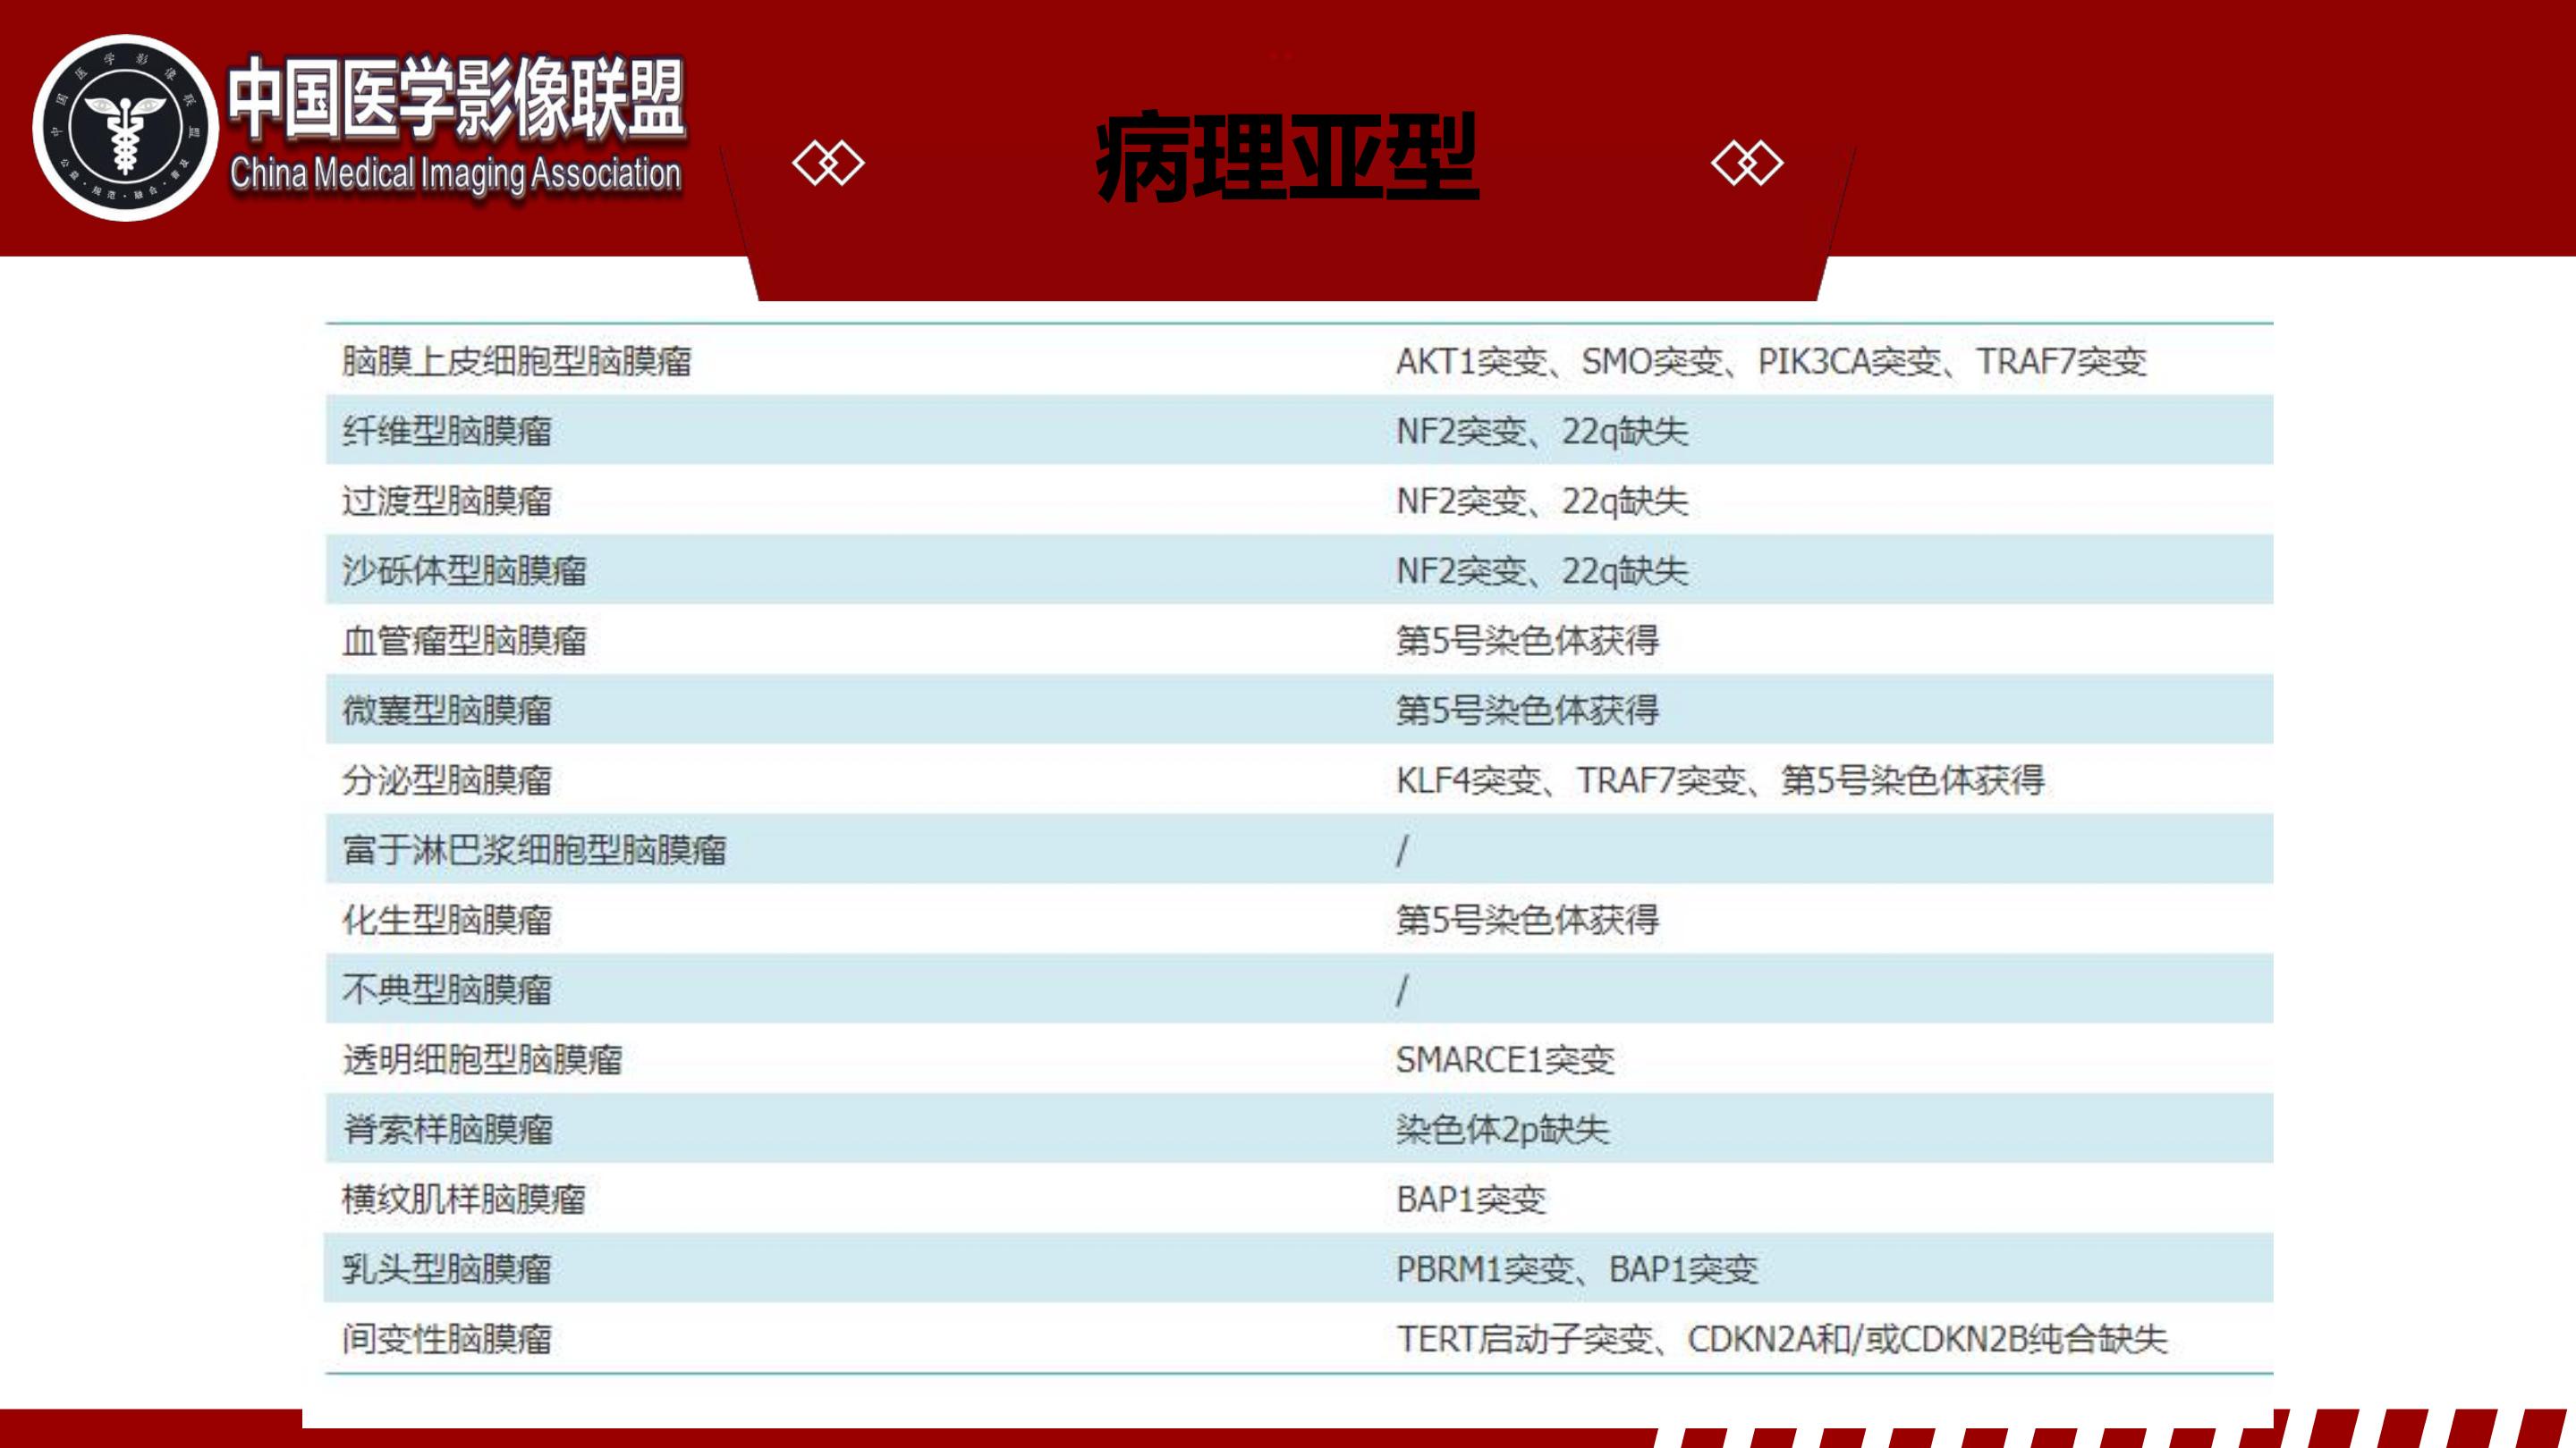Select the 脊索样脑膜瘤 row label
The width and height of the screenshot is (2576, 1448).
point(447,1129)
